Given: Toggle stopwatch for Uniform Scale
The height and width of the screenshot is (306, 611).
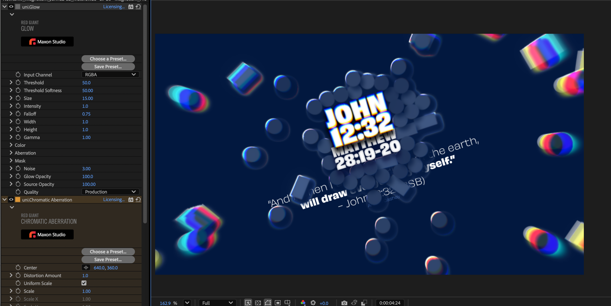Looking at the screenshot, I should [18, 283].
